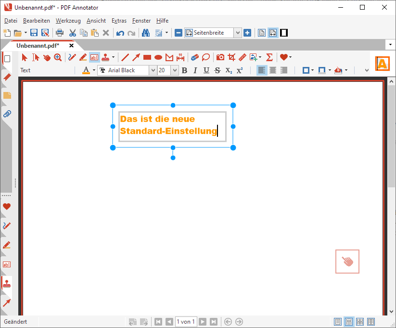Click the zoom in plus button
This screenshot has width=396, height=328.
[x=247, y=33]
